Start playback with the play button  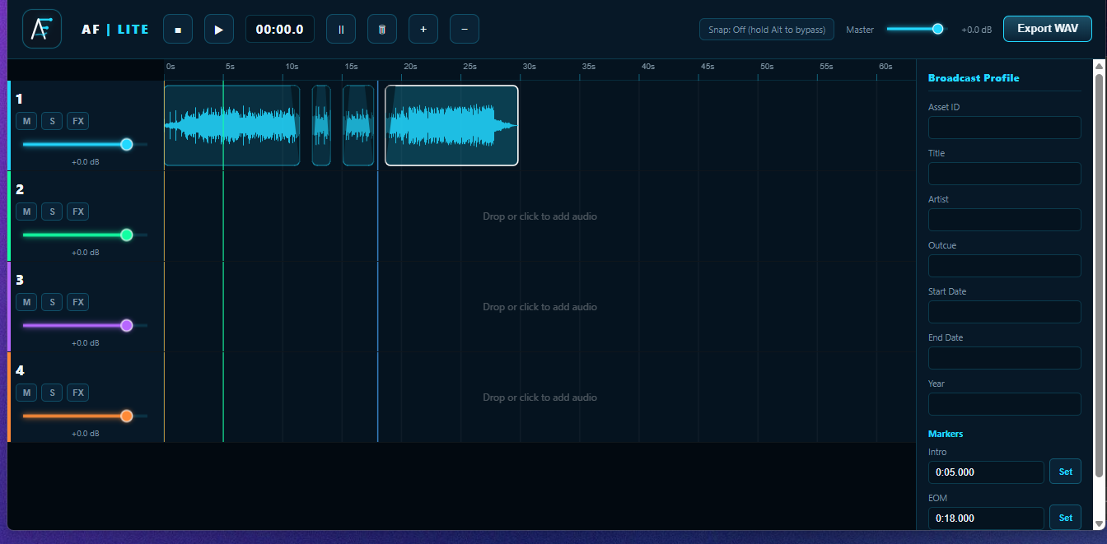point(219,29)
